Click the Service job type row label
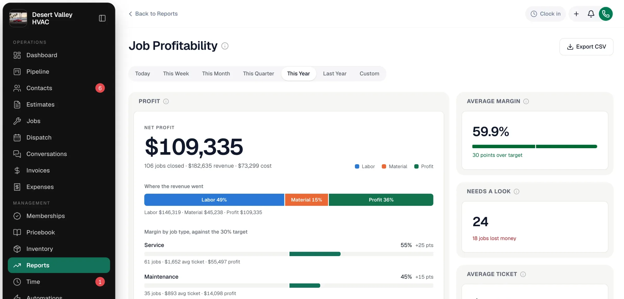 pyautogui.click(x=154, y=245)
